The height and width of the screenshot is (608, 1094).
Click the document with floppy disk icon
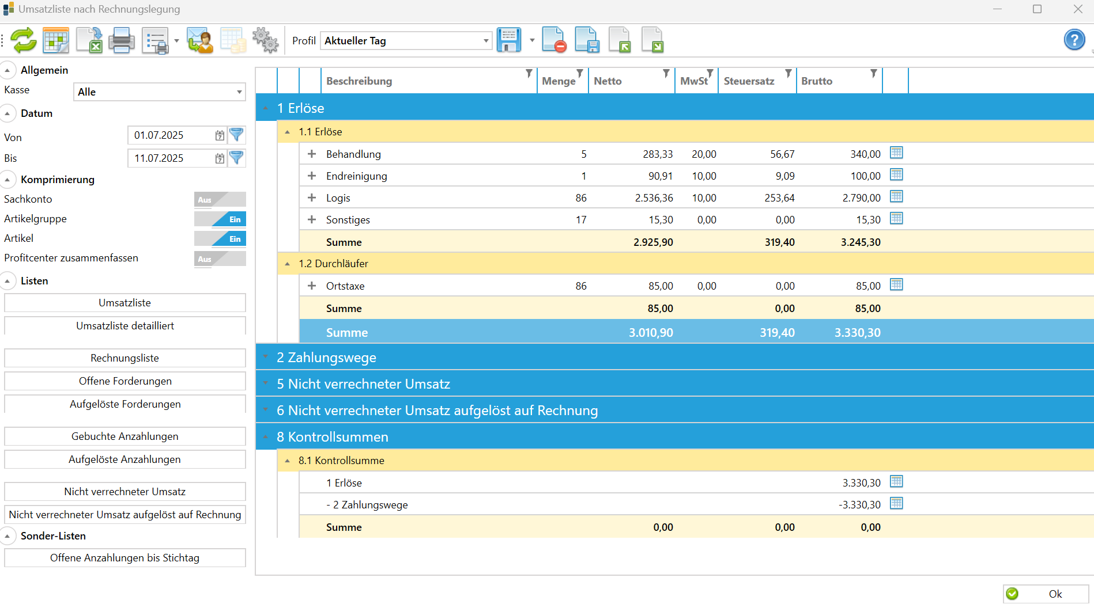pyautogui.click(x=587, y=40)
